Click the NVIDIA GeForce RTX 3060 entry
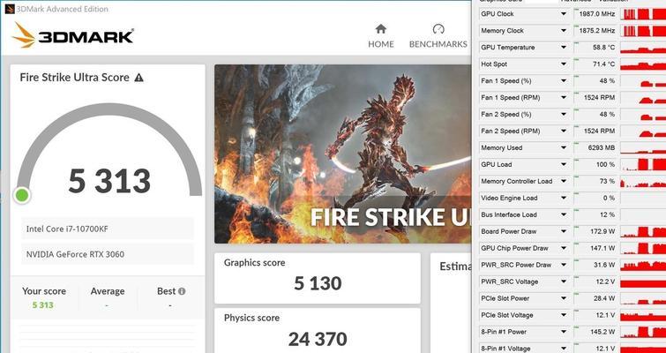This screenshot has height=353, width=666. [108, 254]
